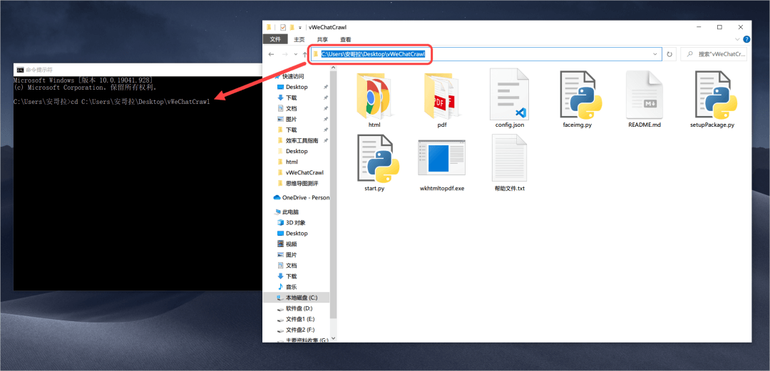Open OneDrive - Personal in sidebar
Image resolution: width=770 pixels, height=371 pixels.
click(x=302, y=197)
